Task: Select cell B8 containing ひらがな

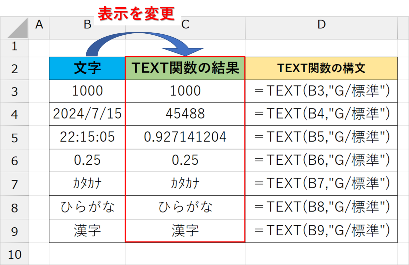Action: [x=87, y=207]
